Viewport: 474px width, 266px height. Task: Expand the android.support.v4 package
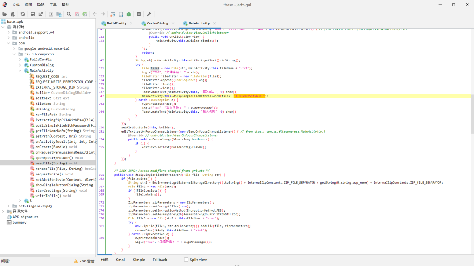pos(8,32)
